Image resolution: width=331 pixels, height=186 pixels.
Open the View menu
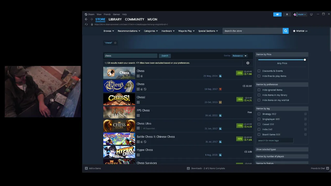coord(99,14)
